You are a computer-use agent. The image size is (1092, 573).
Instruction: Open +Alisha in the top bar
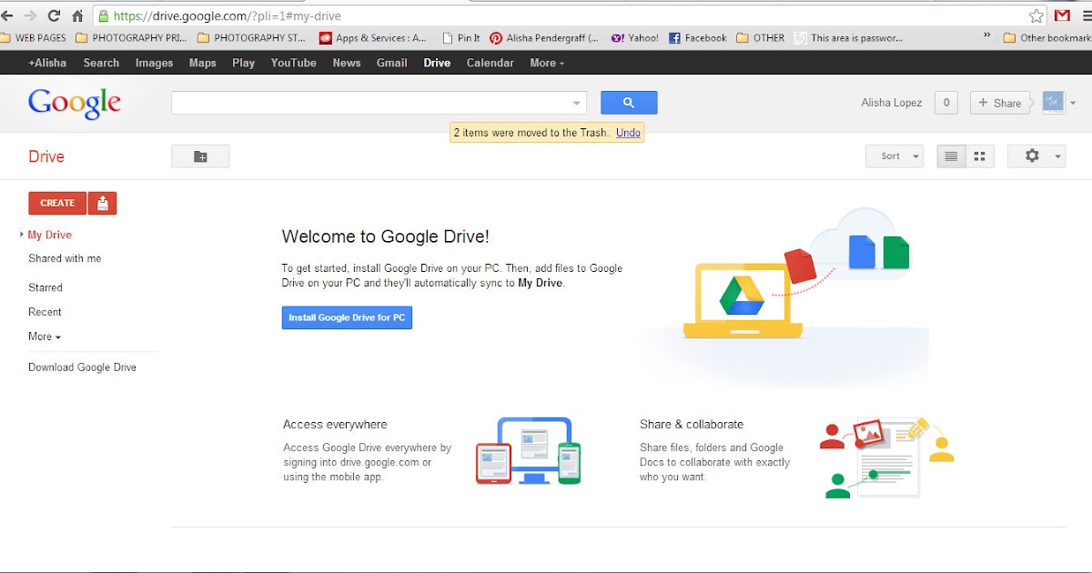pyautogui.click(x=47, y=63)
